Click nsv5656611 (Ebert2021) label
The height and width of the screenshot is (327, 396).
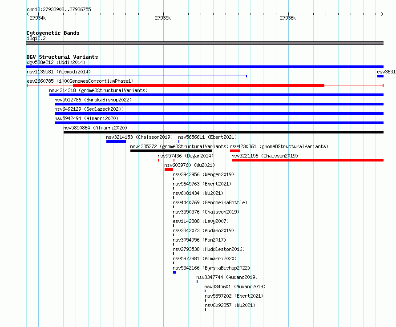(x=207, y=137)
